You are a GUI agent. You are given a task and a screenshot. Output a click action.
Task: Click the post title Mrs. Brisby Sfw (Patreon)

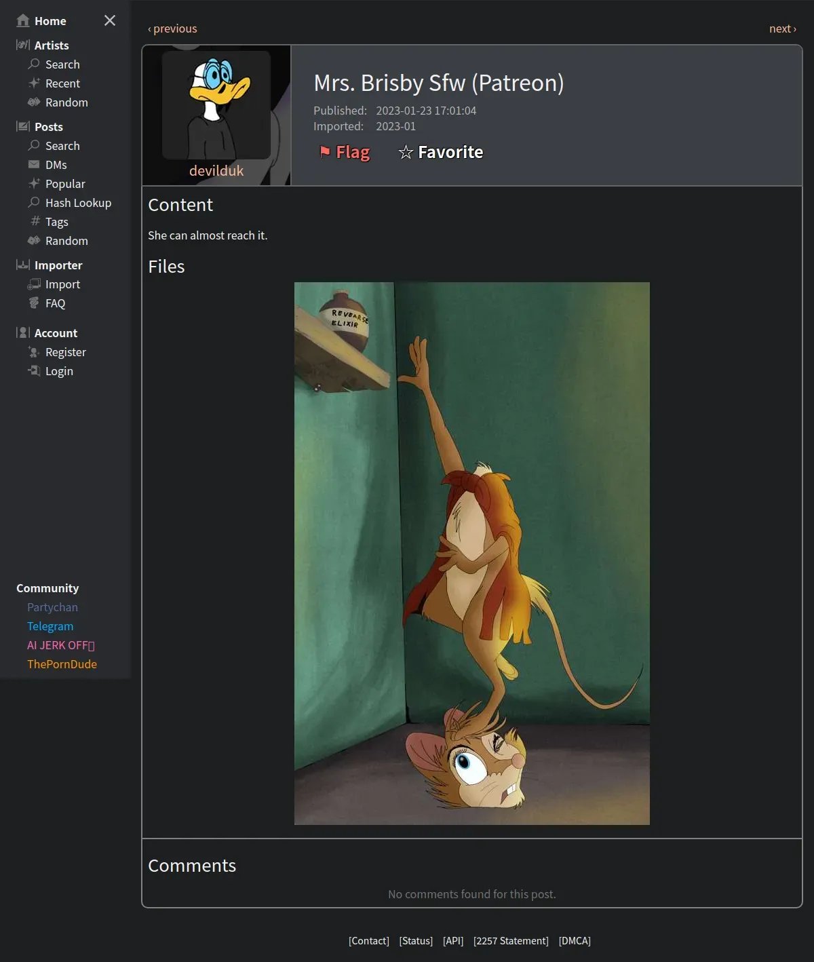point(439,83)
